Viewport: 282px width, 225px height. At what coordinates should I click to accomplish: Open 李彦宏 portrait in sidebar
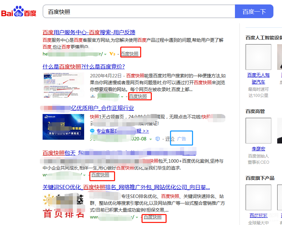(258, 130)
